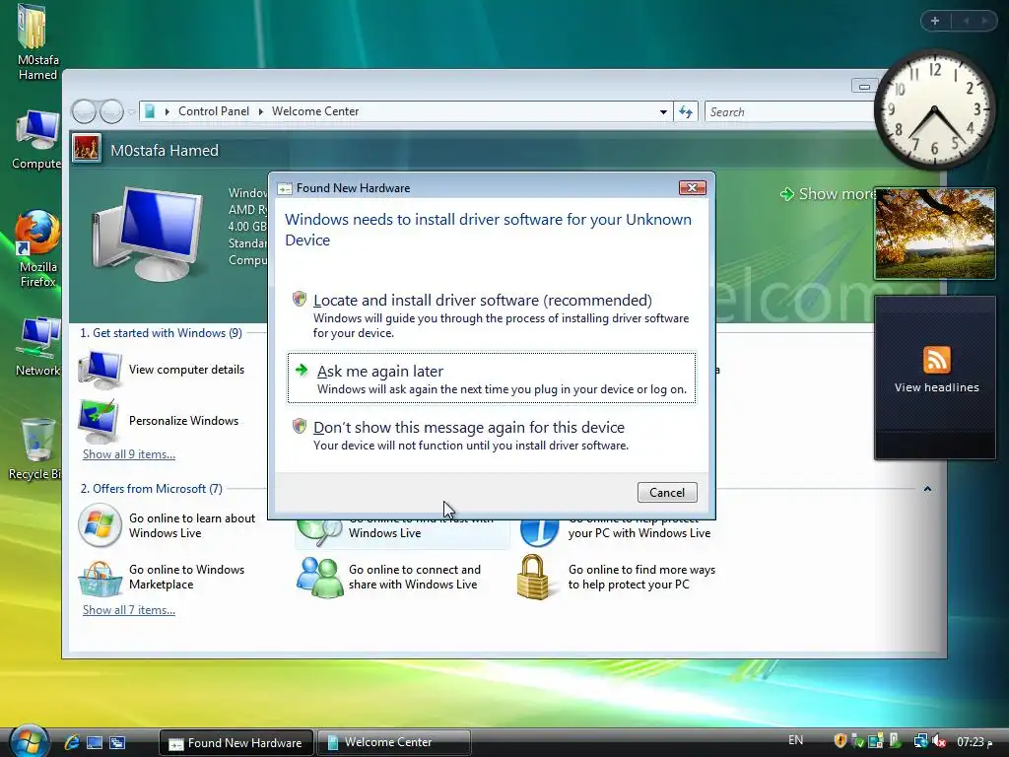Click M0stafa Hamed user picture
The width and height of the screenshot is (1009, 757).
coord(87,149)
